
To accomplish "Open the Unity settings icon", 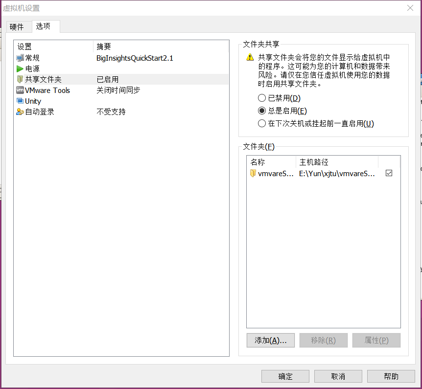I will click(19, 101).
